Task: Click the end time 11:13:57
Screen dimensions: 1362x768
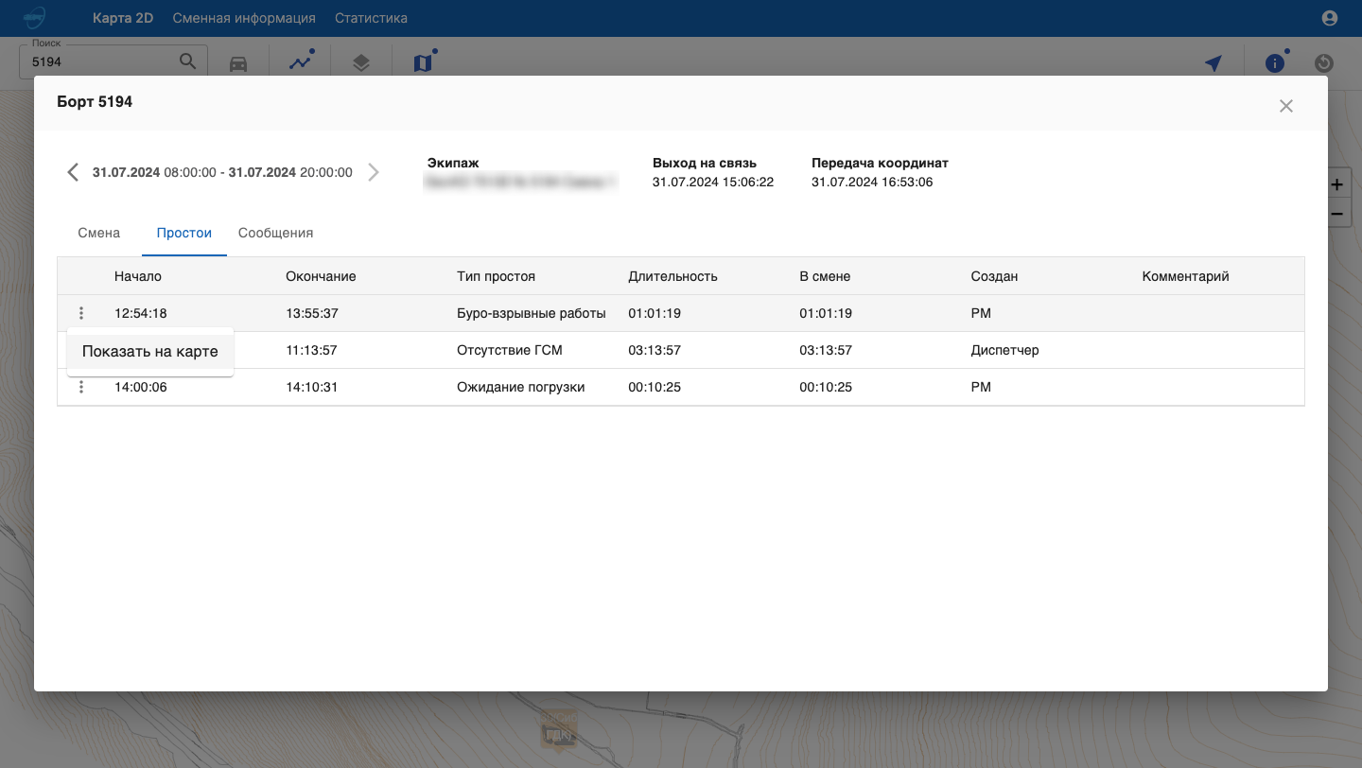Action: (x=311, y=350)
